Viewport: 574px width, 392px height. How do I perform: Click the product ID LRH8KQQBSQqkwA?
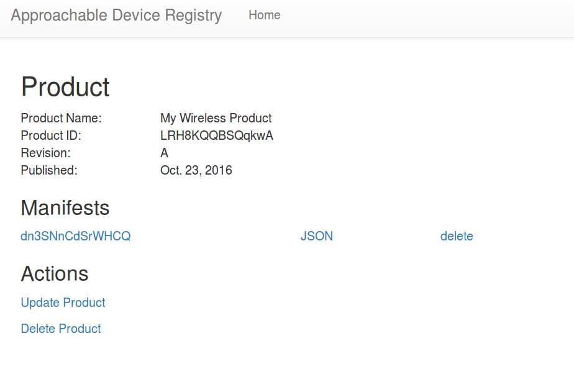(x=217, y=136)
